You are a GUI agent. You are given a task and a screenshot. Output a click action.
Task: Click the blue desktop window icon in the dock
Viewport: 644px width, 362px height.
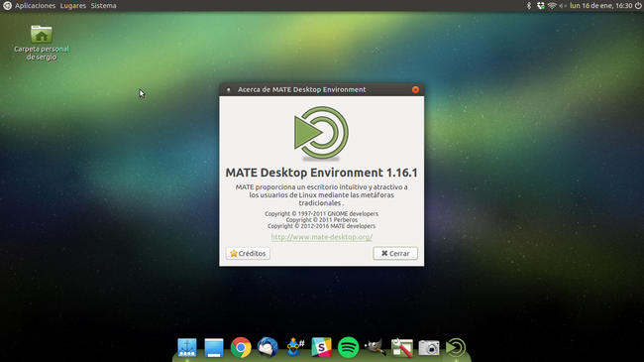[x=214, y=348]
